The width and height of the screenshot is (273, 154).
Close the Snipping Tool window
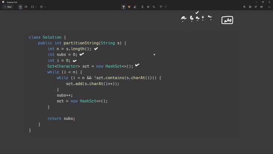point(269,2)
